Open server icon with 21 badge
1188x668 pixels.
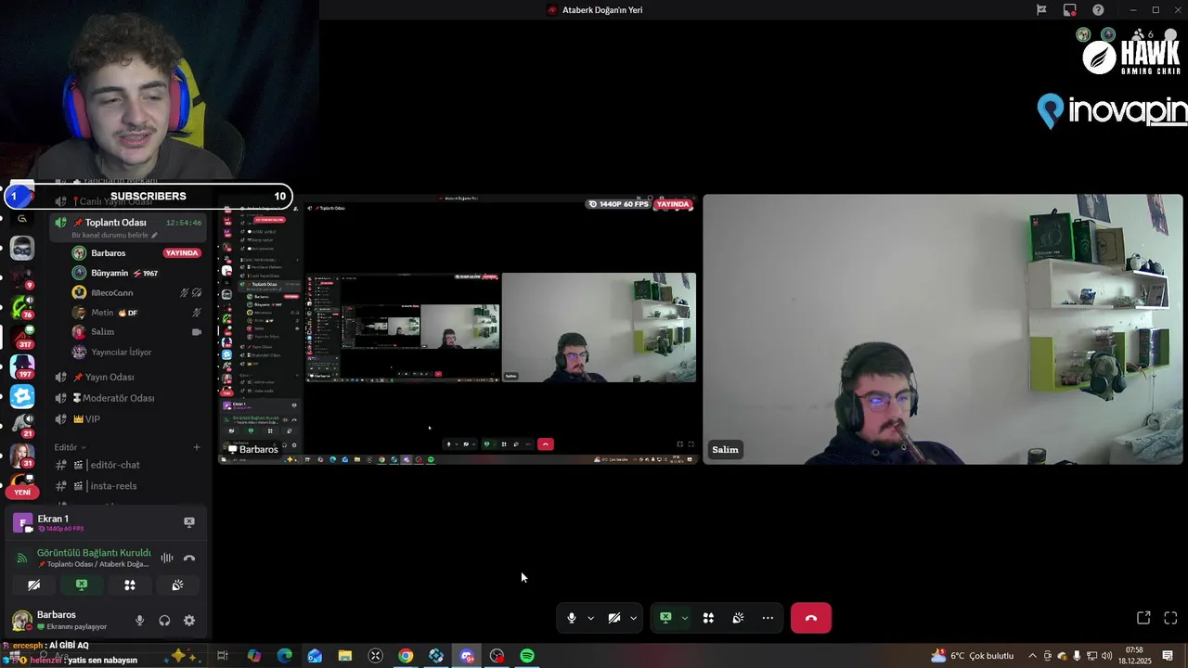22,425
